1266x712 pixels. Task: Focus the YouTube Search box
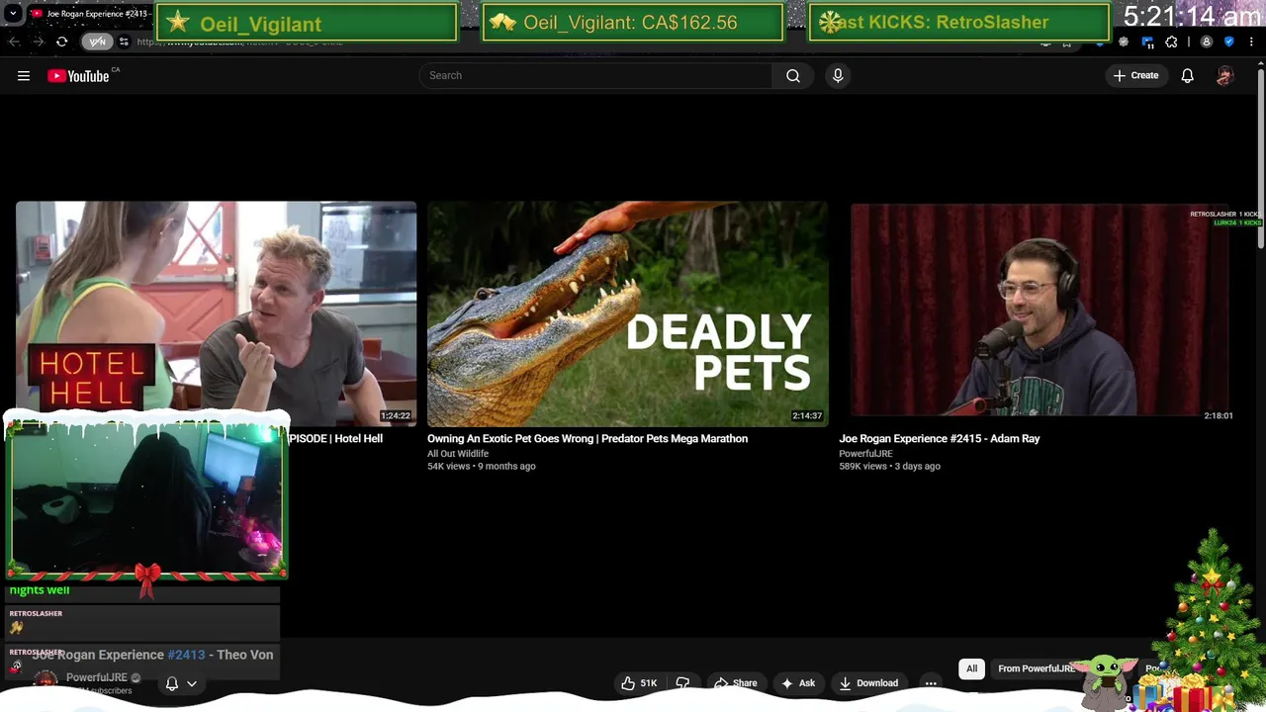point(596,76)
